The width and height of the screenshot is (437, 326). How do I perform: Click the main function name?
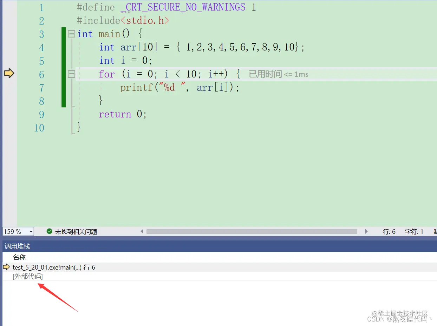pyautogui.click(x=109, y=34)
